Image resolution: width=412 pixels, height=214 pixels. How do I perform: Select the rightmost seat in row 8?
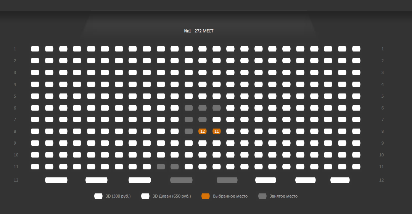click(x=356, y=131)
